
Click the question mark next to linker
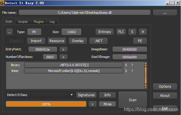132,71
